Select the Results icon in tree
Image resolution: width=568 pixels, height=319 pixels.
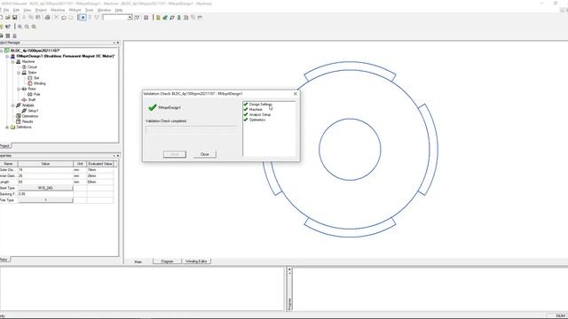coord(19,121)
